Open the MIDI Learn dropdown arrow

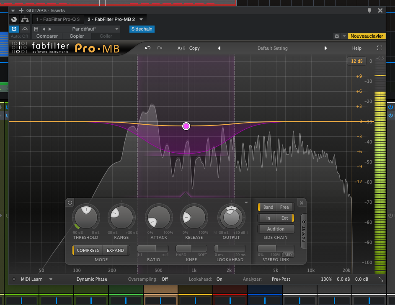51,279
